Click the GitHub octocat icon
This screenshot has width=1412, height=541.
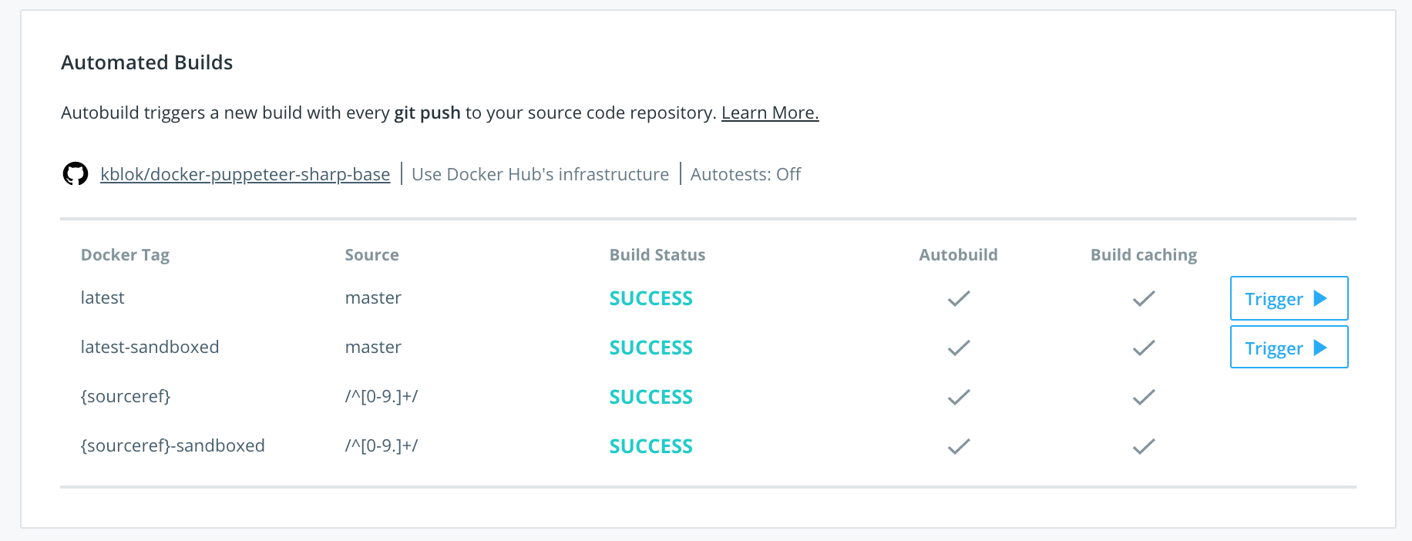pyautogui.click(x=76, y=174)
